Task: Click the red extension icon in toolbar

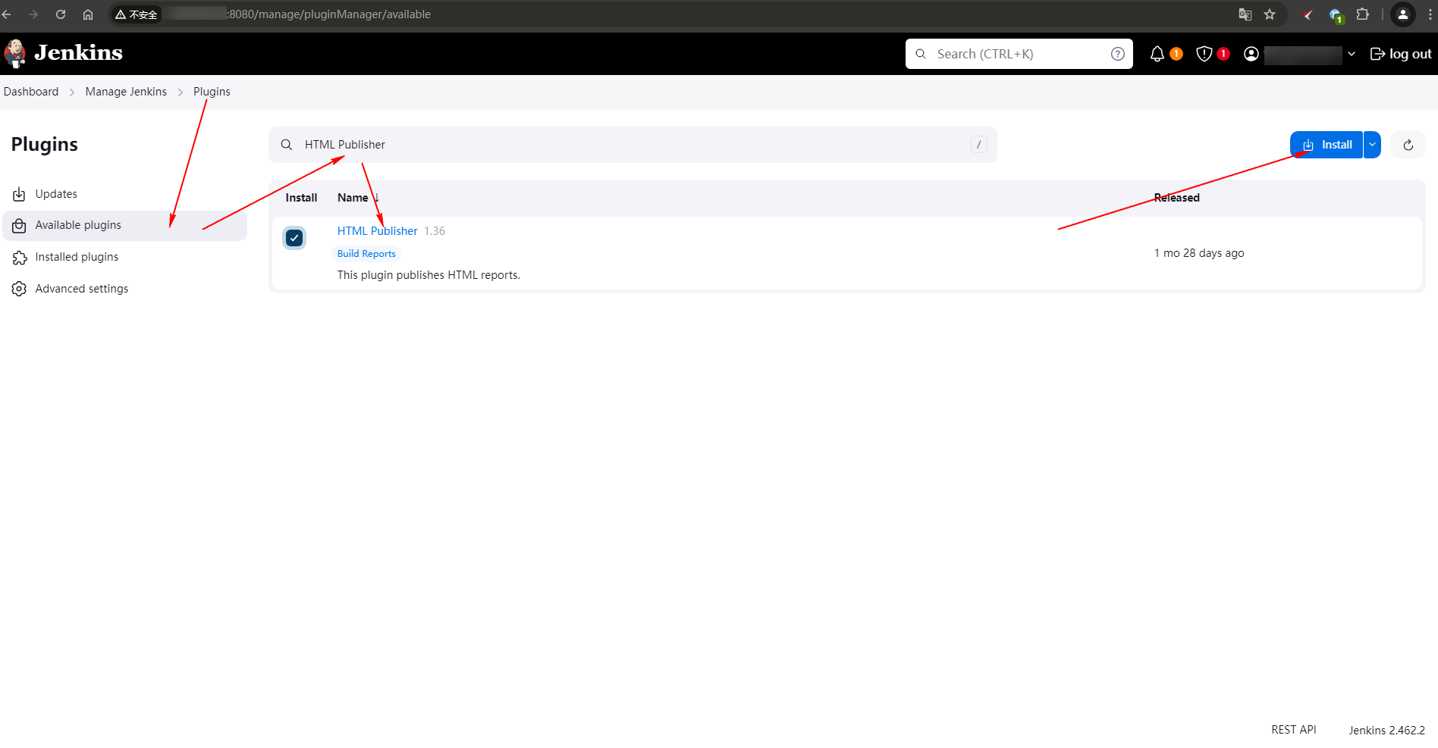Action: click(1308, 14)
